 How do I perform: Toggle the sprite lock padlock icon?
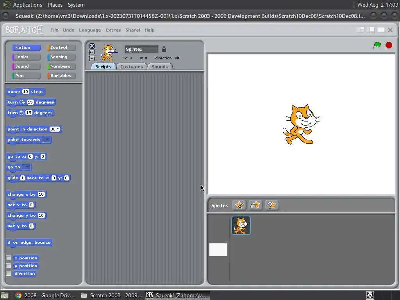pyautogui.click(x=164, y=49)
